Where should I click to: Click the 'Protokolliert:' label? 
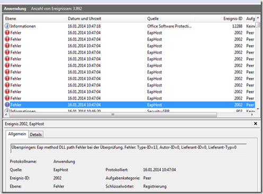pos(117,170)
